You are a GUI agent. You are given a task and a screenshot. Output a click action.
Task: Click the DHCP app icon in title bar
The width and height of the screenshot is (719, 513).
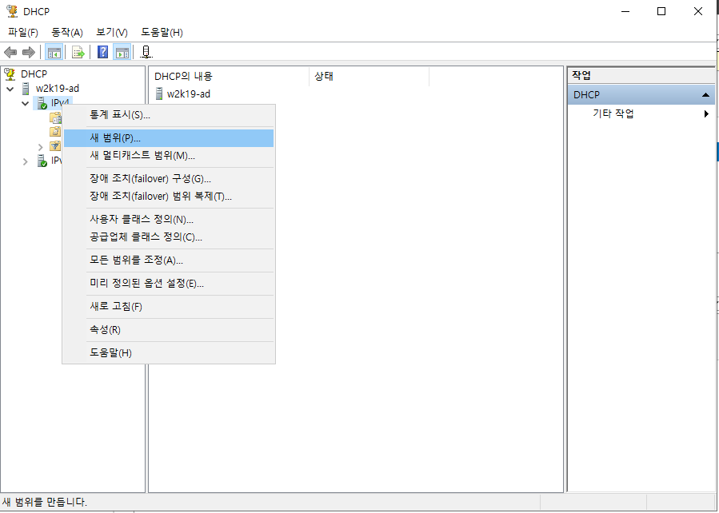pyautogui.click(x=12, y=11)
